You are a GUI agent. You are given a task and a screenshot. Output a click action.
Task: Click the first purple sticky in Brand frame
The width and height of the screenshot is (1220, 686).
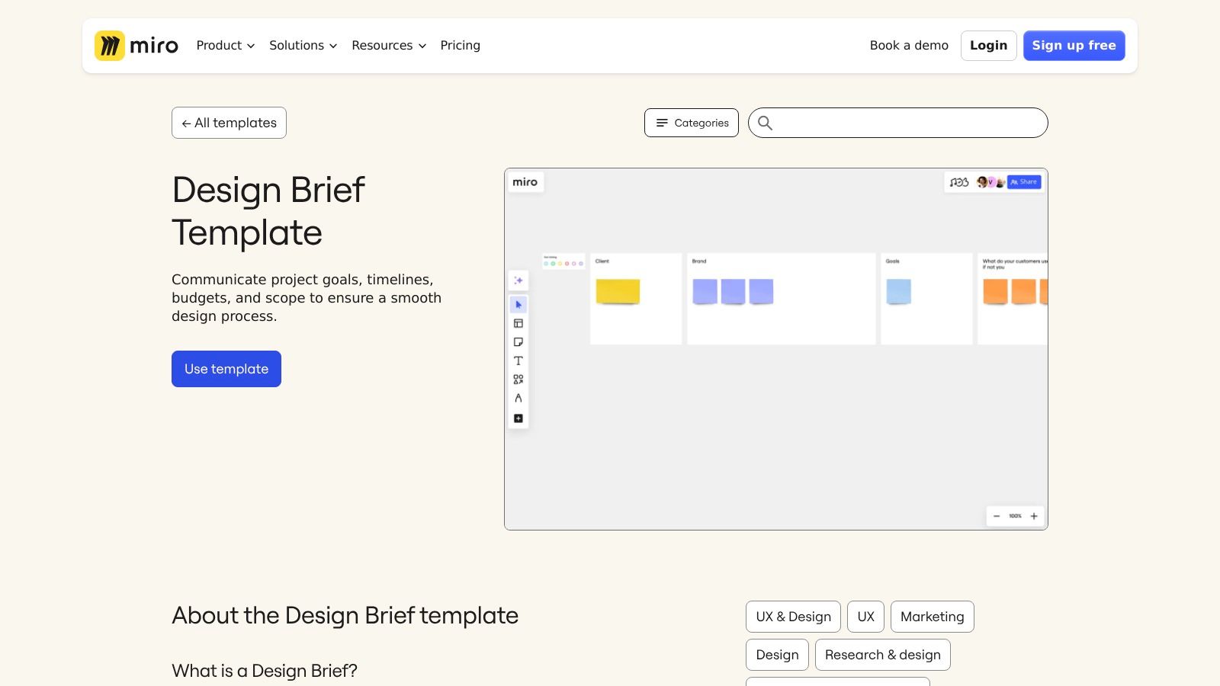tap(705, 291)
